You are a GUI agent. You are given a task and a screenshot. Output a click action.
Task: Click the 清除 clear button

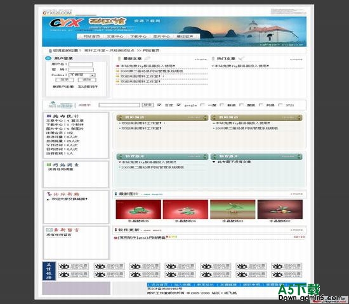click(x=87, y=80)
